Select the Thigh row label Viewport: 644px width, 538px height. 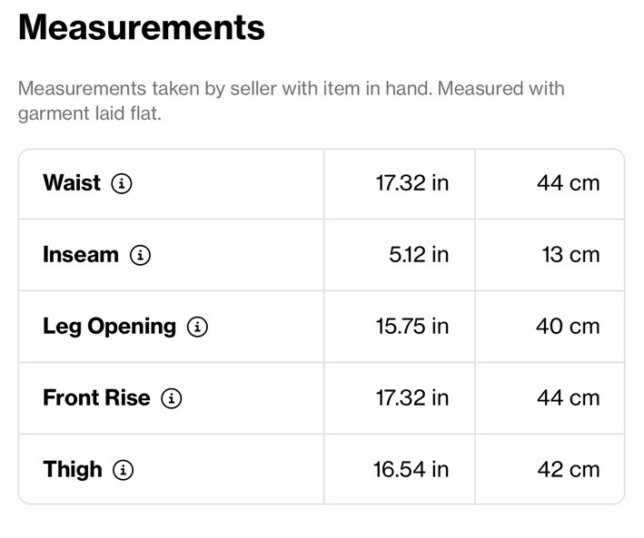[x=73, y=470]
